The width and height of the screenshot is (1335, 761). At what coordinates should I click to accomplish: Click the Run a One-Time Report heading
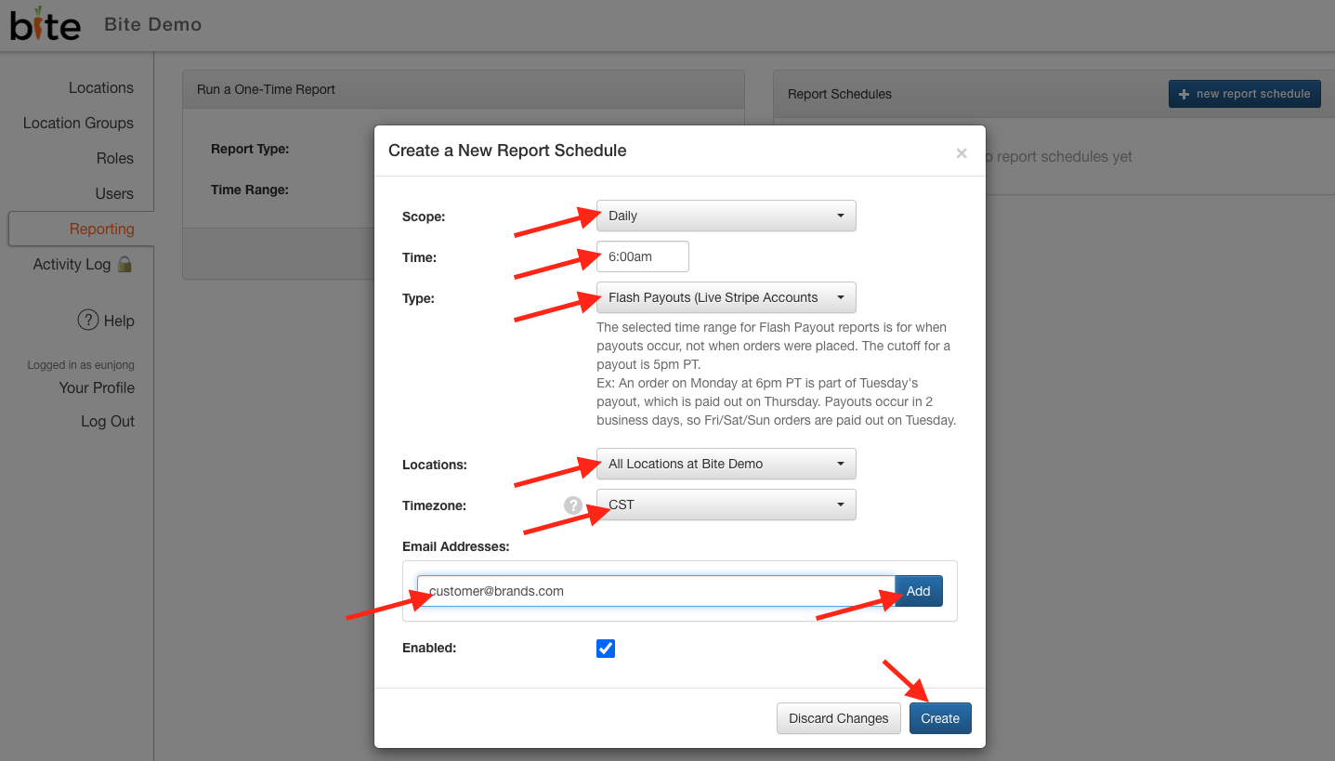[x=266, y=89]
